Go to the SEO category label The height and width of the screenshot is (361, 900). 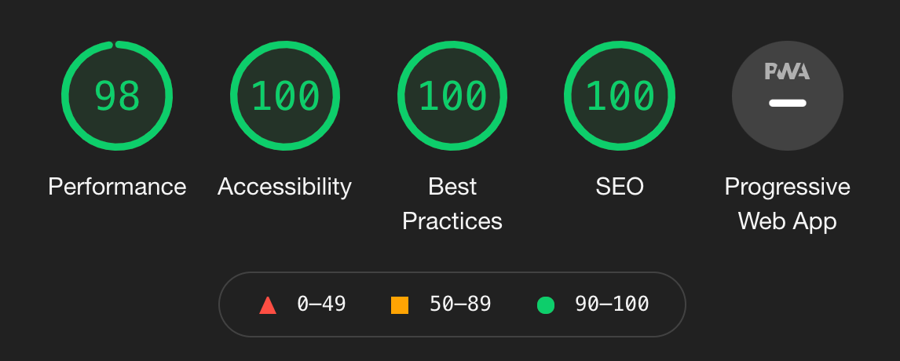click(x=620, y=187)
